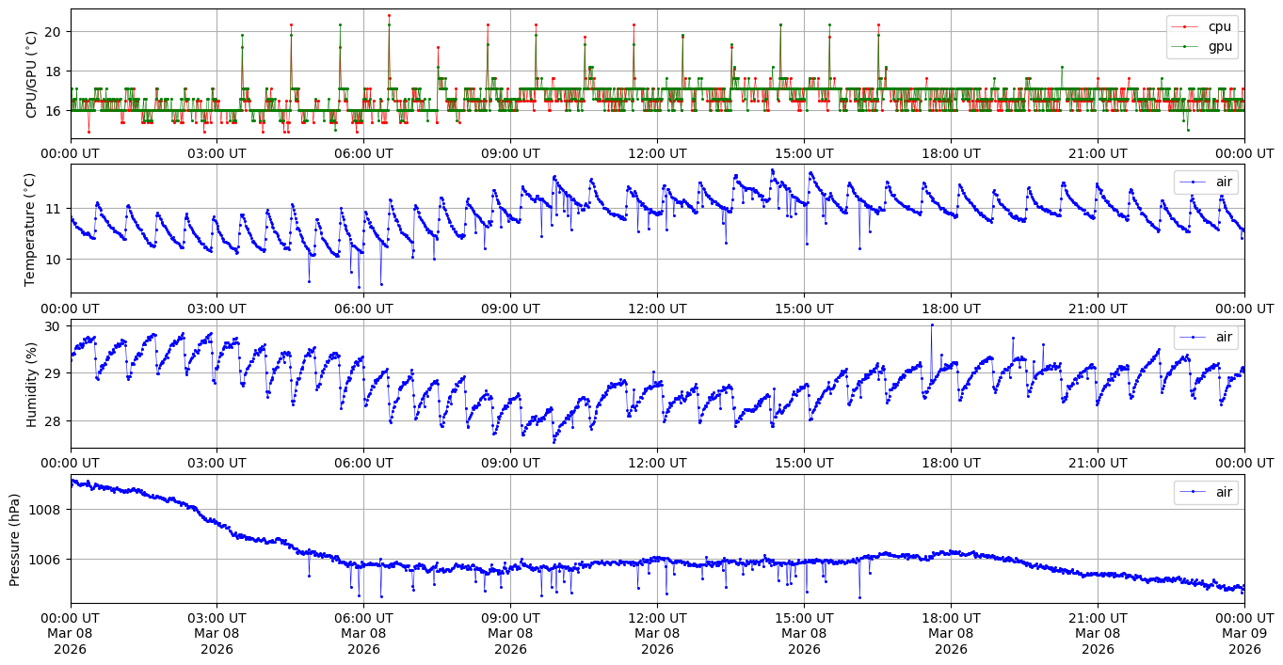The height and width of the screenshot is (665, 1283).
Task: Click the 10 tick on Temperature axis
Action: pos(53,260)
